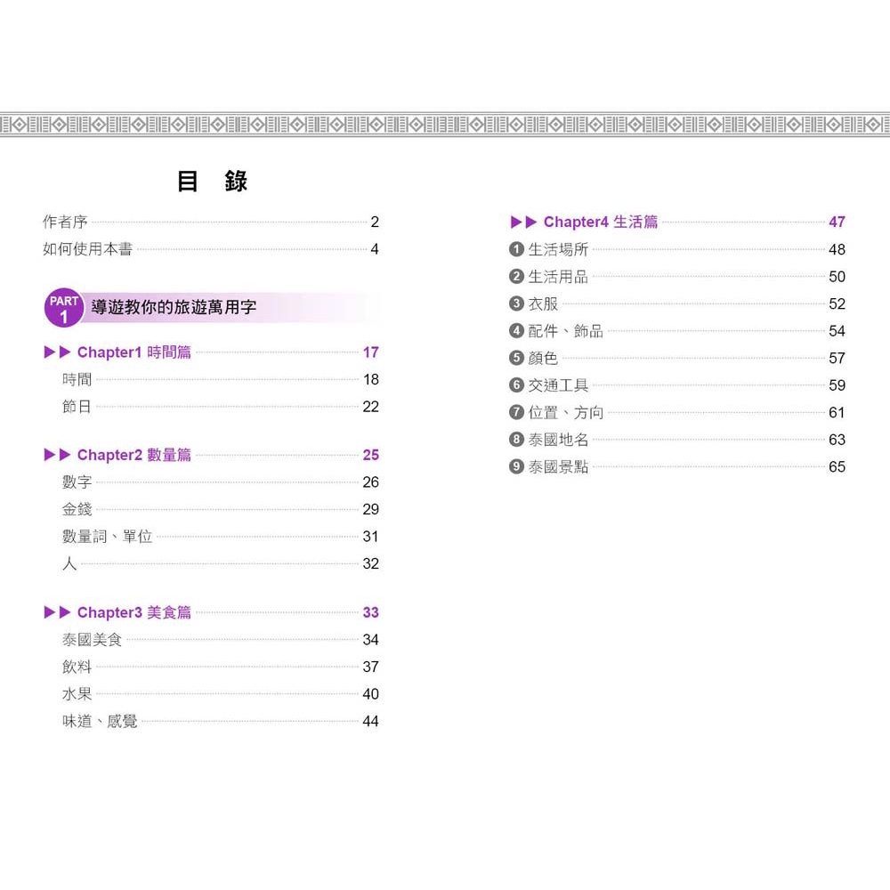Open the 作者序 entry
The width and height of the screenshot is (890, 890).
pos(65,222)
